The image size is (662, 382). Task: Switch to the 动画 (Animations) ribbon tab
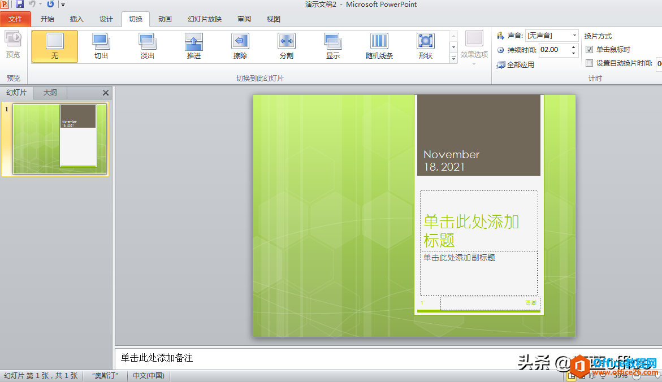point(164,19)
